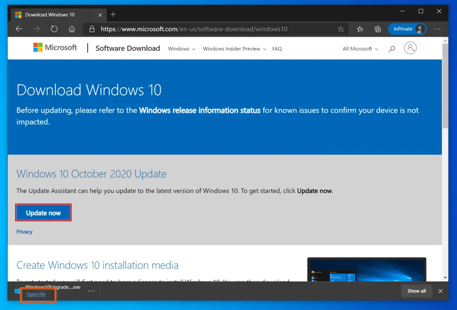The width and height of the screenshot is (457, 310).
Task: Go to the Microsoft logo homepage
Action: tap(55, 47)
